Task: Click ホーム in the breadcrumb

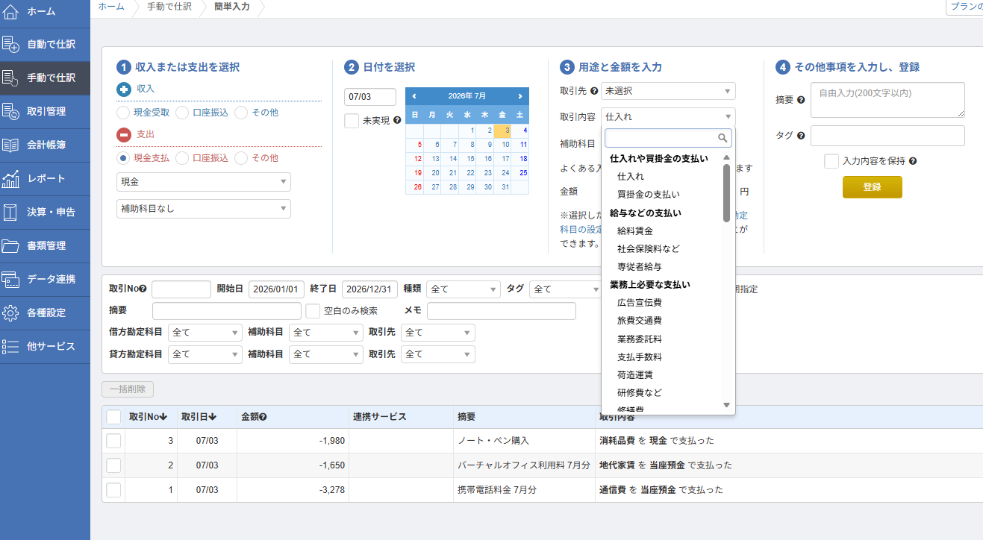Action: [x=111, y=6]
